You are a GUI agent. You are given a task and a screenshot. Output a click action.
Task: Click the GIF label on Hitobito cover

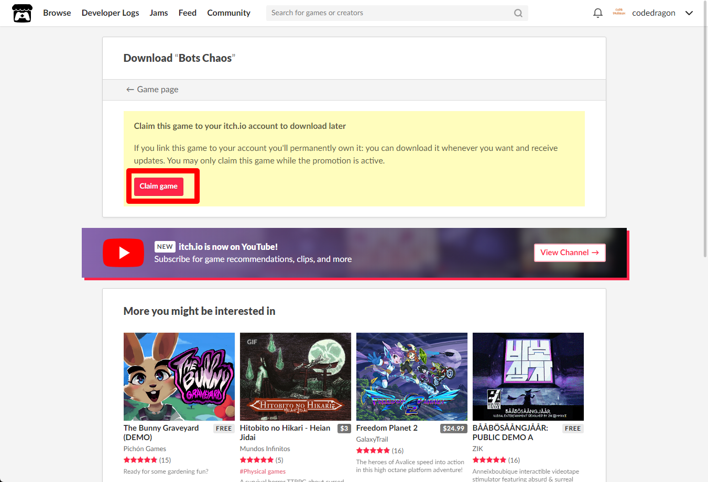[x=252, y=342]
